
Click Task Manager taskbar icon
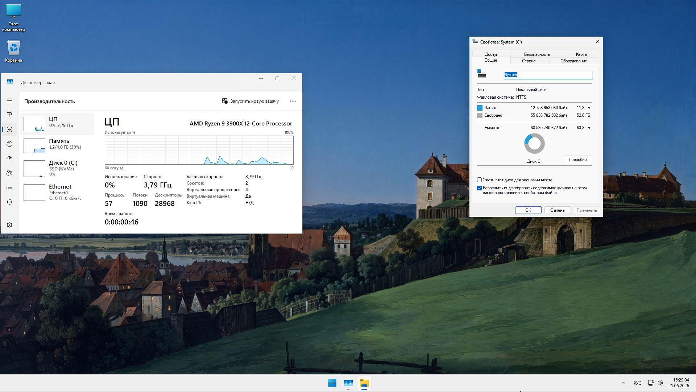click(348, 383)
